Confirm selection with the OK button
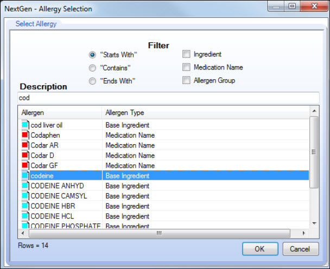This screenshot has height=269, width=330. tap(260, 249)
